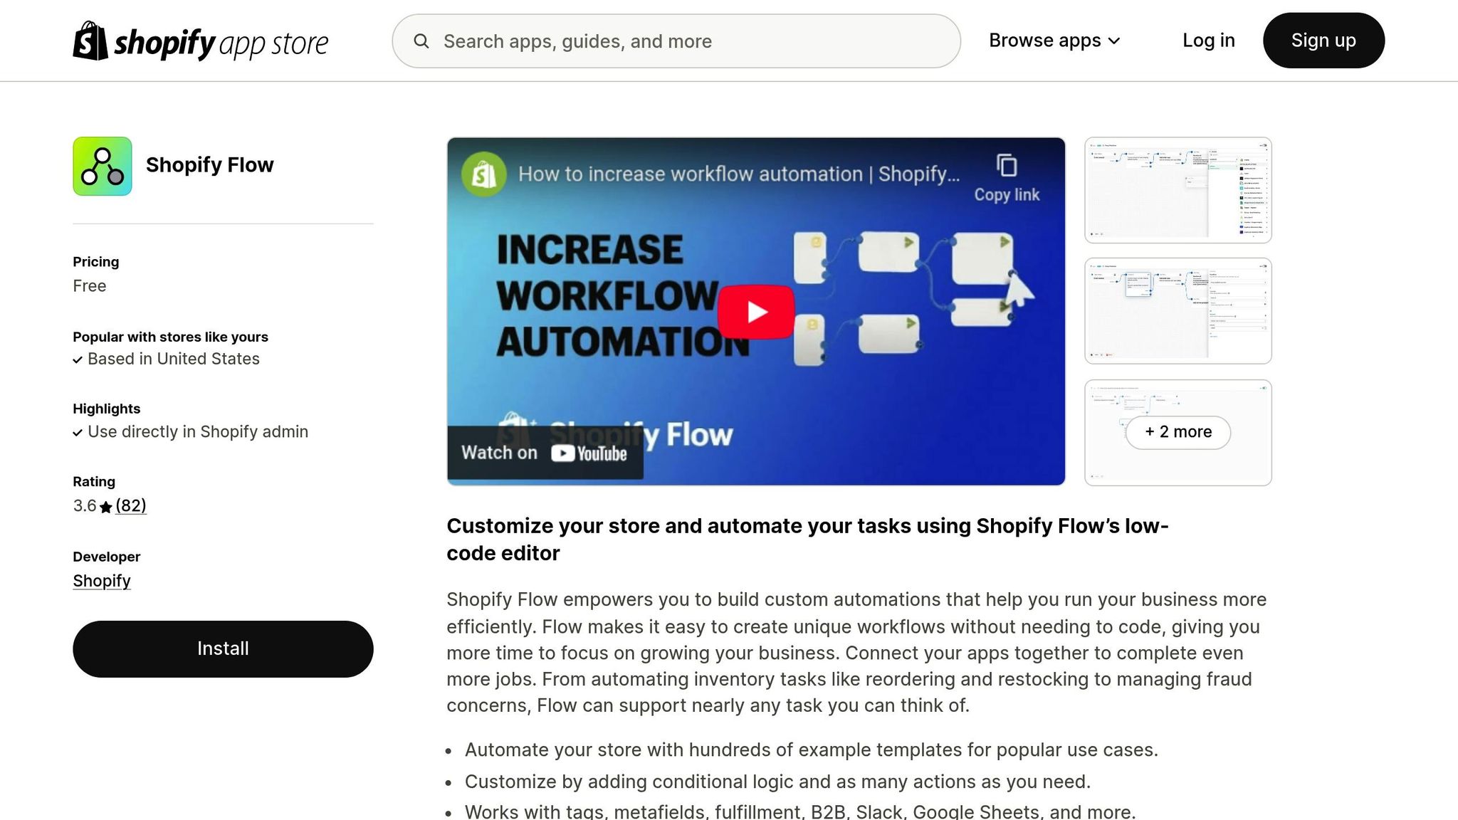Click the Watch on YouTube logo

[589, 453]
